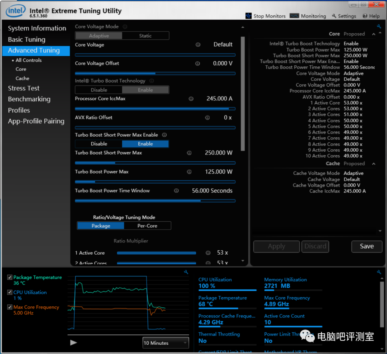Image resolution: width=387 pixels, height=354 pixels.
Task: Select Adaptive core voltage mode
Action: (x=99, y=36)
